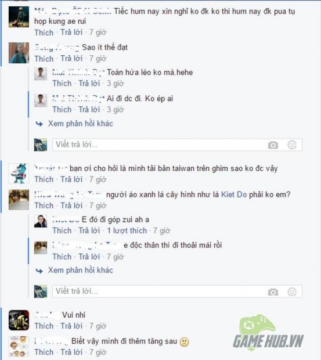This screenshot has height=360, width=321.
Task: Expand first 'Xem phản hồi khác' replies
Action: (x=81, y=124)
